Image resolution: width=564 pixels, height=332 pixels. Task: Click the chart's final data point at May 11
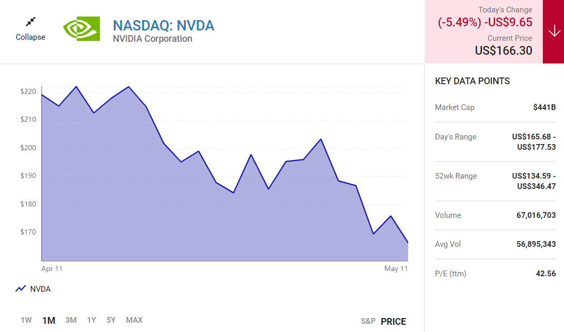tap(408, 242)
